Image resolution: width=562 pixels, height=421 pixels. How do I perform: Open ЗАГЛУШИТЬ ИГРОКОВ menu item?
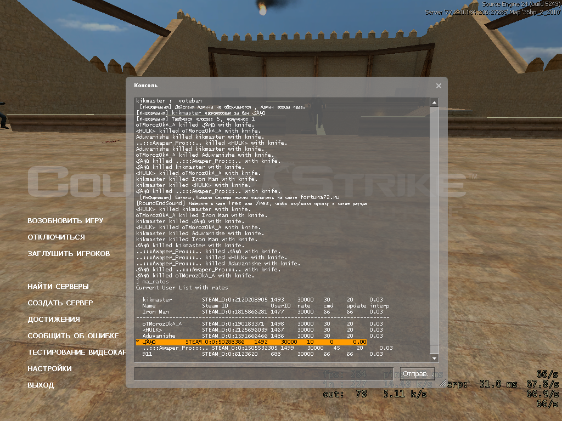pos(69,253)
